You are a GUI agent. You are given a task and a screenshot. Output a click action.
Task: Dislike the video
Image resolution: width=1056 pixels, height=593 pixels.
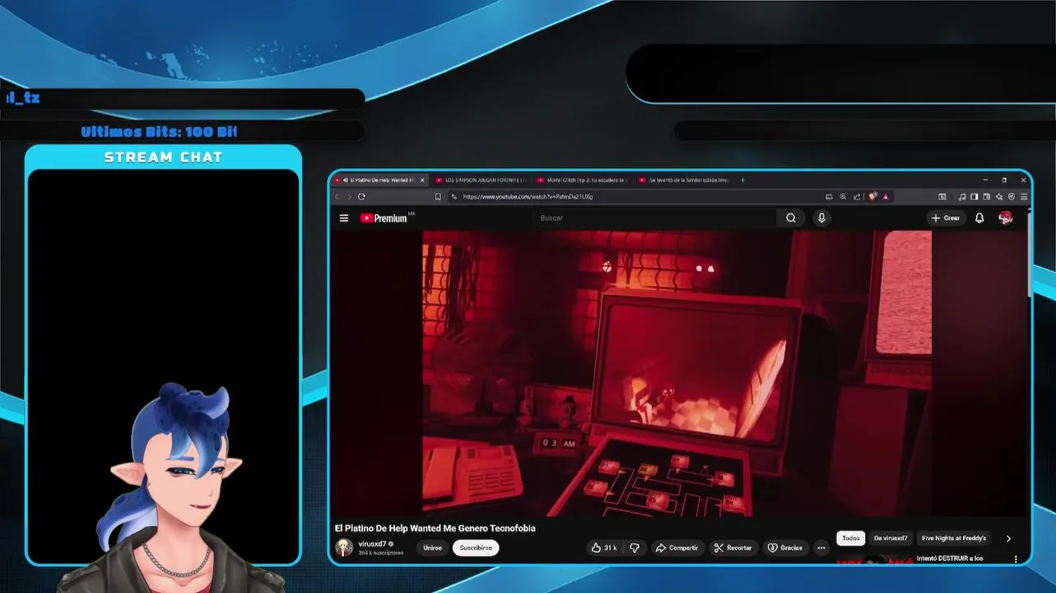click(635, 548)
